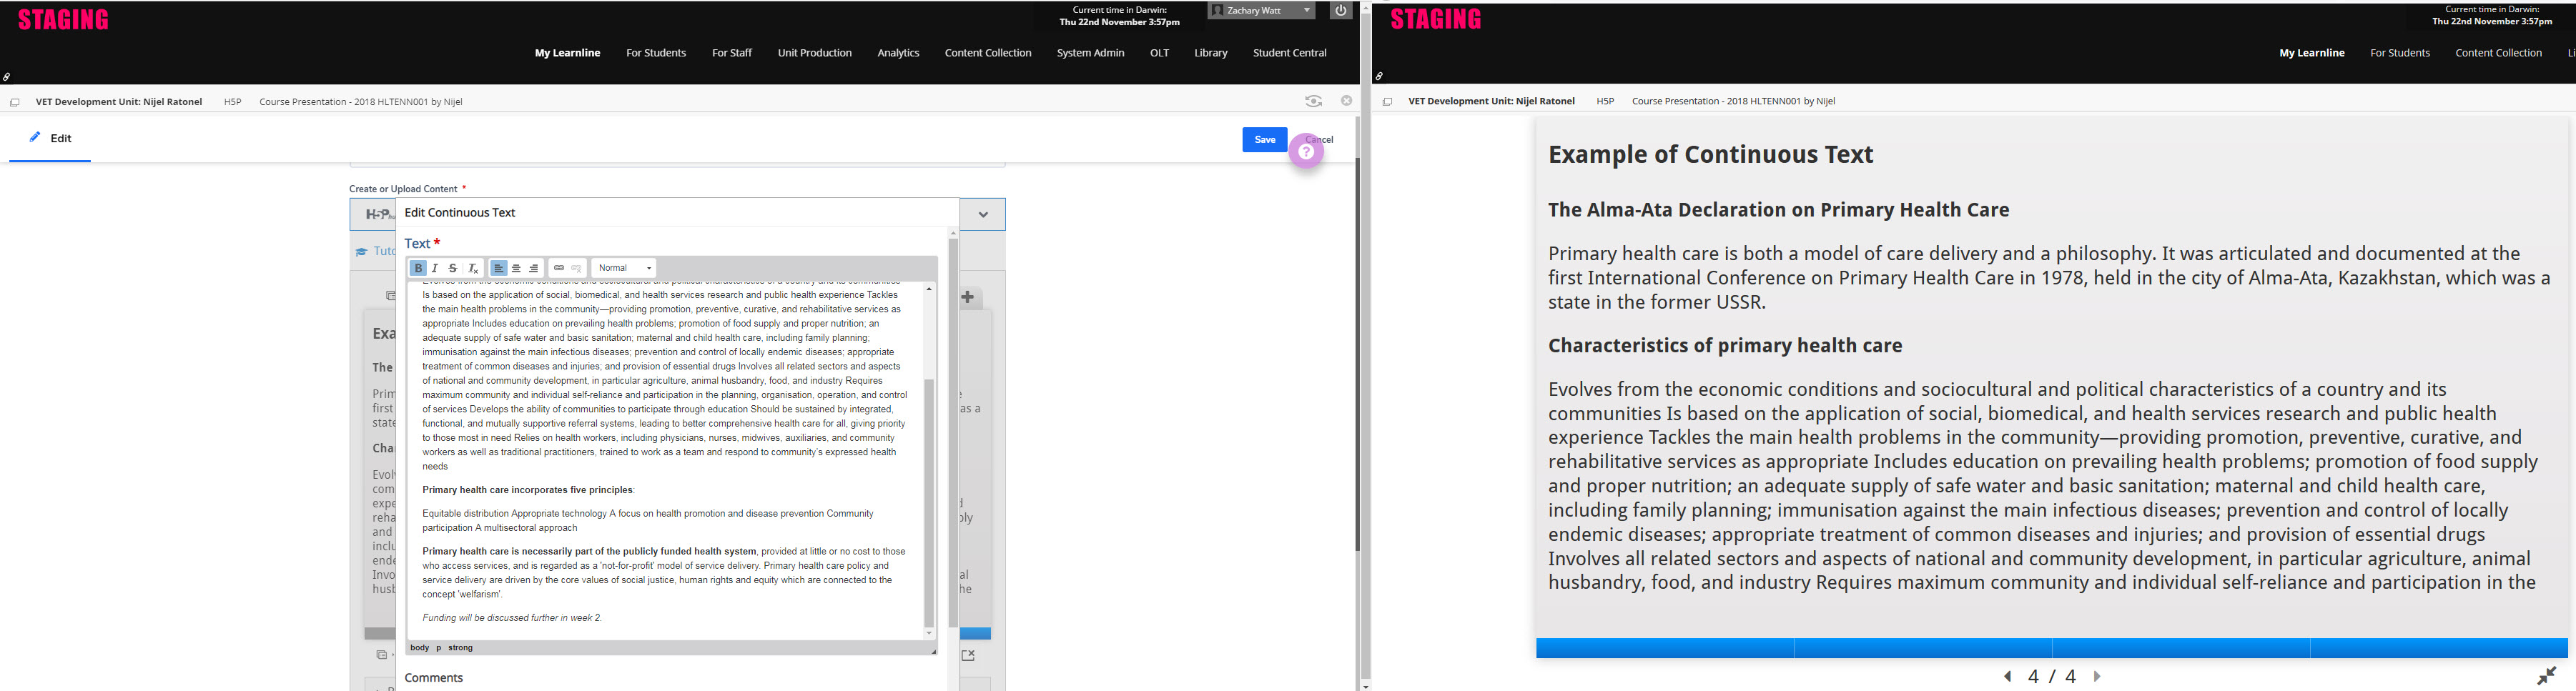Click the 'strong' element path tag
The image size is (2576, 691).
tap(460, 648)
